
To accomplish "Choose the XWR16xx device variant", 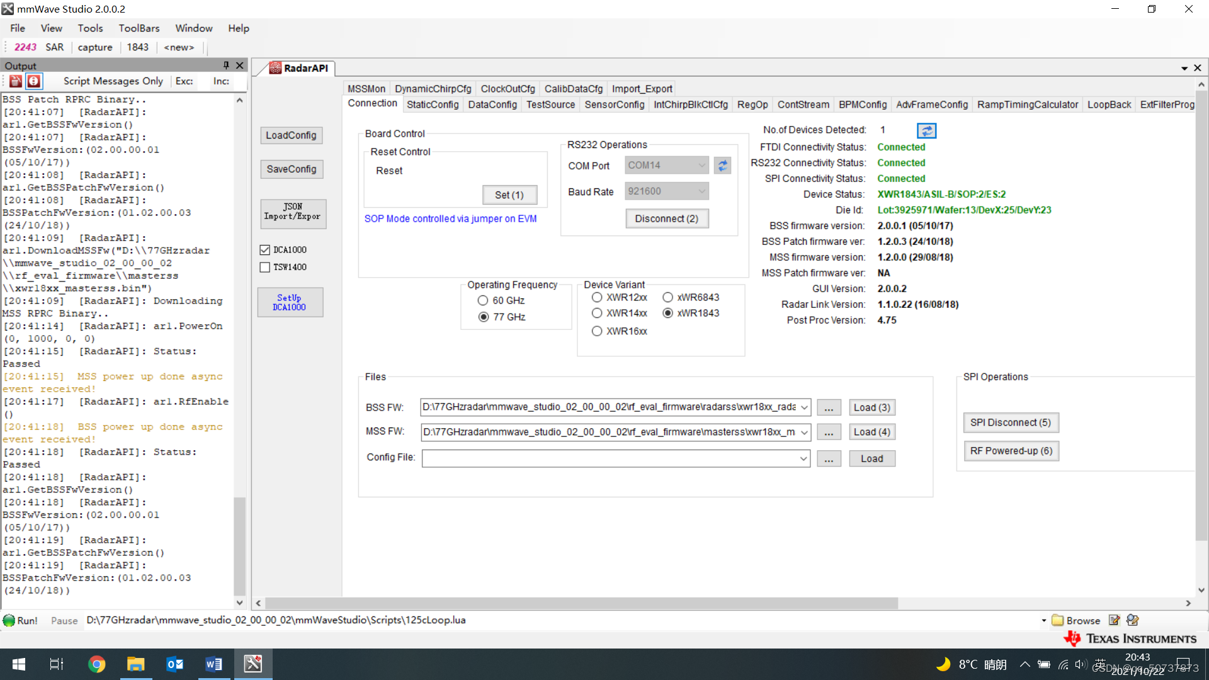I will (597, 331).
